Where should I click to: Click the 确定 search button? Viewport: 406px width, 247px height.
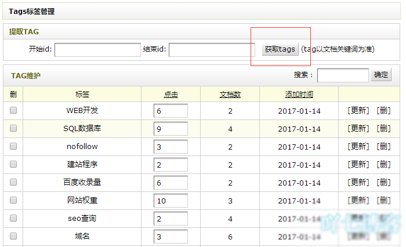pyautogui.click(x=381, y=75)
